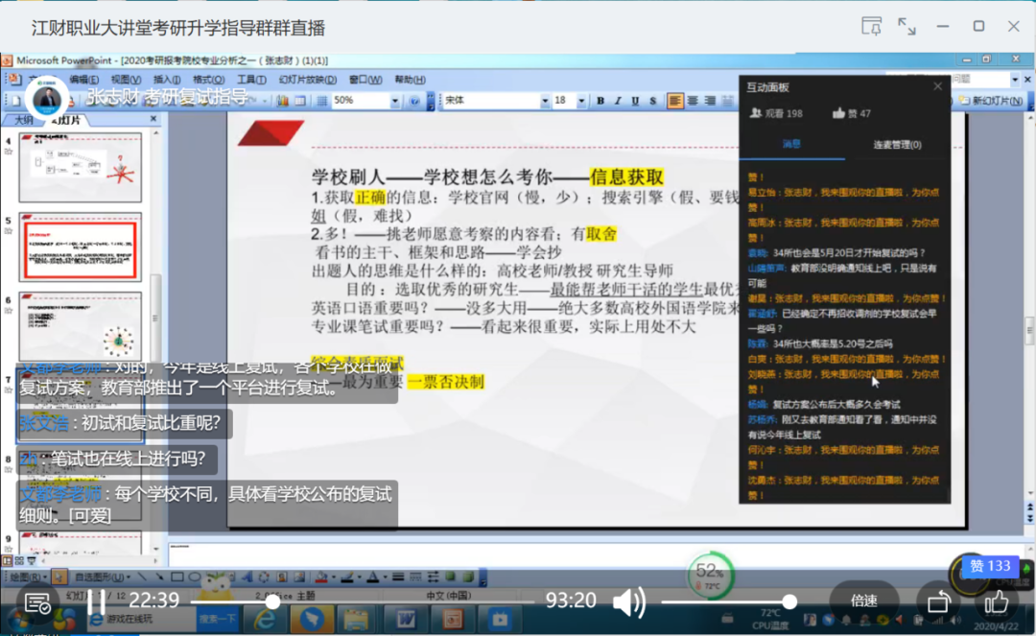
Task: Open the chart insert icon on the toolbar
Action: point(283,101)
